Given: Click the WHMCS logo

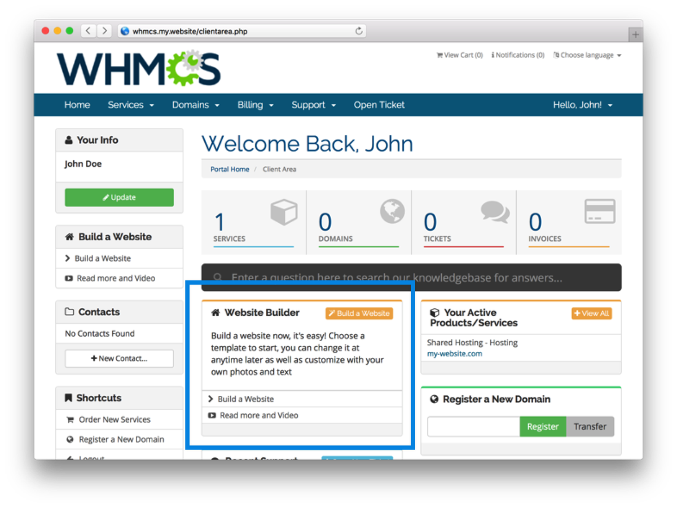Looking at the screenshot, I should tap(138, 68).
